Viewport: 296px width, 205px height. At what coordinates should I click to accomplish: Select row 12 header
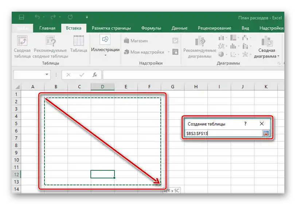click(16, 174)
